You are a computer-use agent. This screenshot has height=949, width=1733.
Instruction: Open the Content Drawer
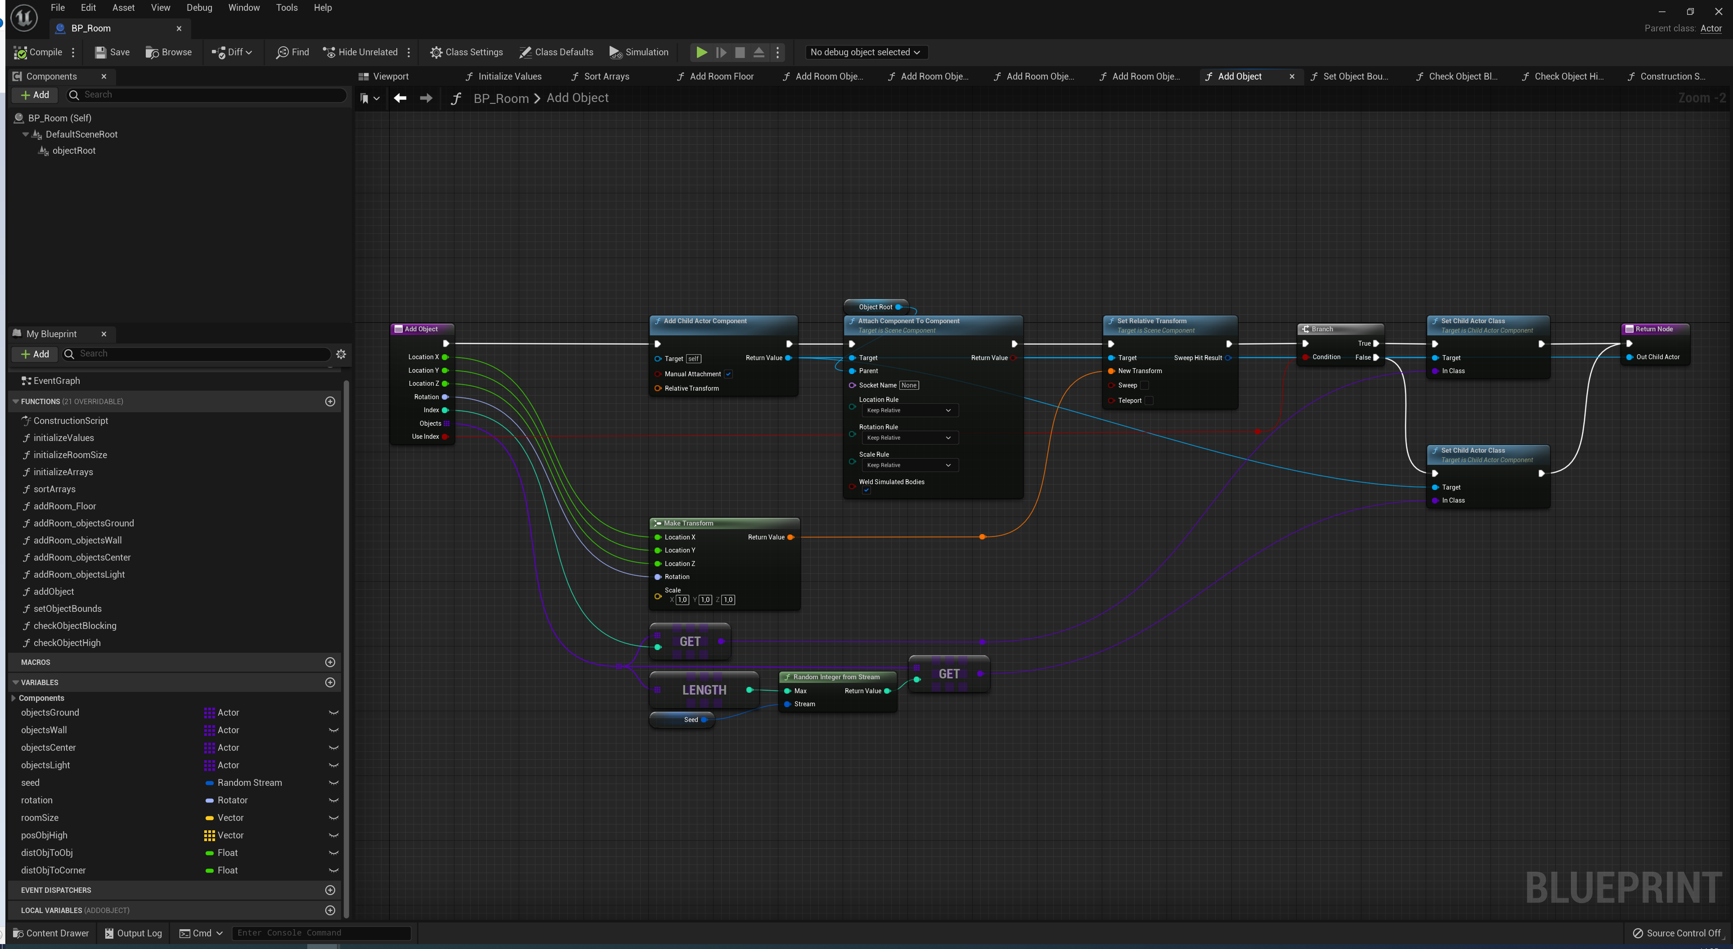point(50,933)
